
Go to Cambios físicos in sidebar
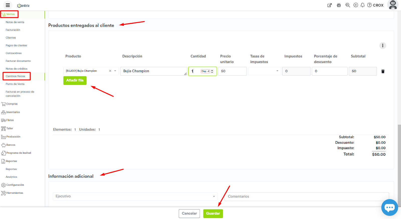click(16, 76)
